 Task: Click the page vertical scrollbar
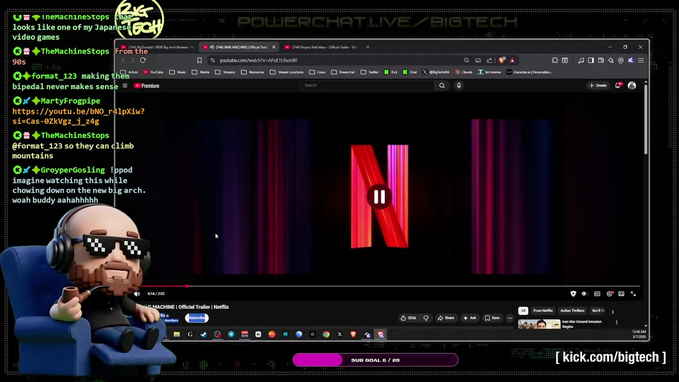pyautogui.click(x=646, y=119)
